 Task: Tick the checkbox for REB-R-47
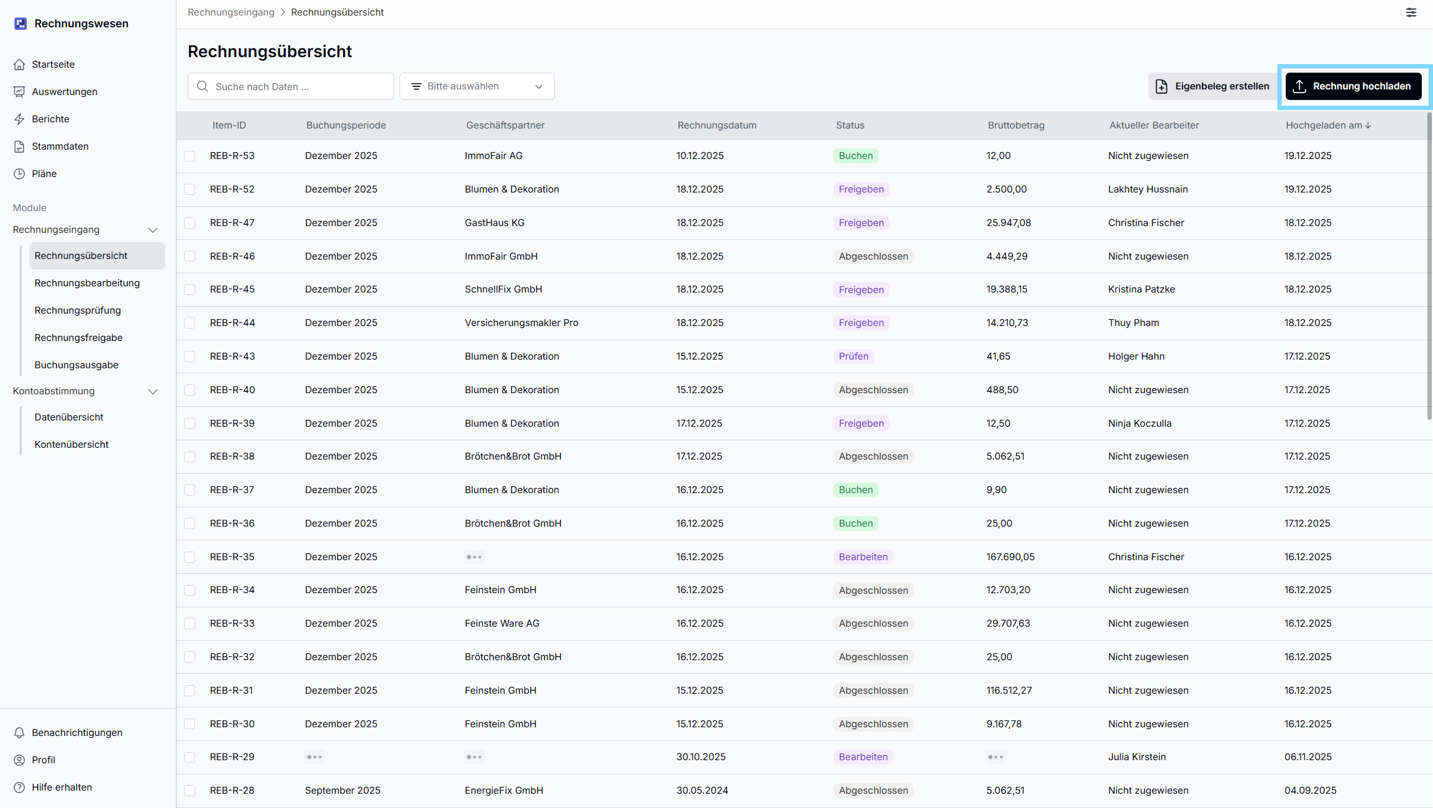click(190, 223)
